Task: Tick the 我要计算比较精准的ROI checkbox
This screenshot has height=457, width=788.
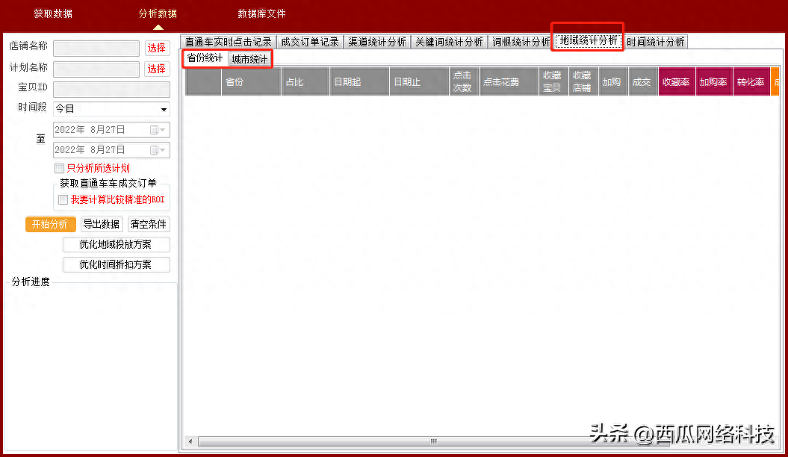Action: click(x=63, y=199)
